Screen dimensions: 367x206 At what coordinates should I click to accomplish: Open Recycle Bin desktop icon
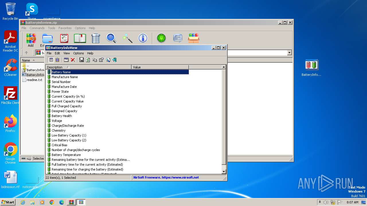10,11
